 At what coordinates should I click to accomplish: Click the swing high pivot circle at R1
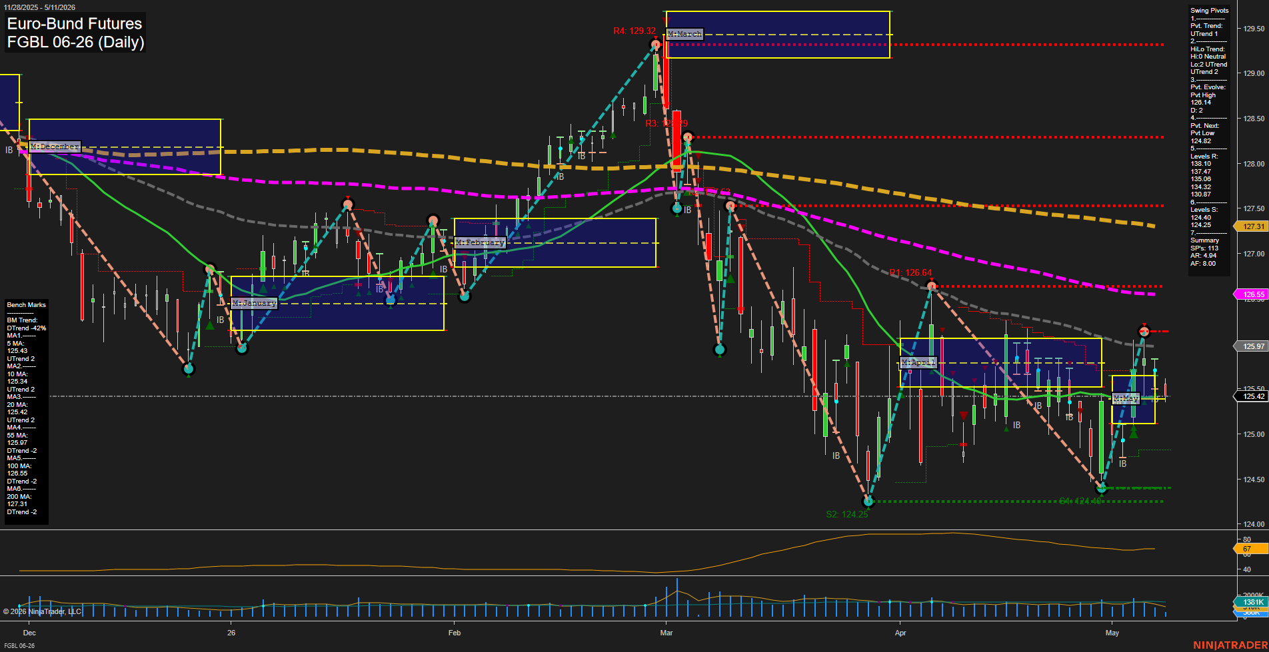click(932, 286)
